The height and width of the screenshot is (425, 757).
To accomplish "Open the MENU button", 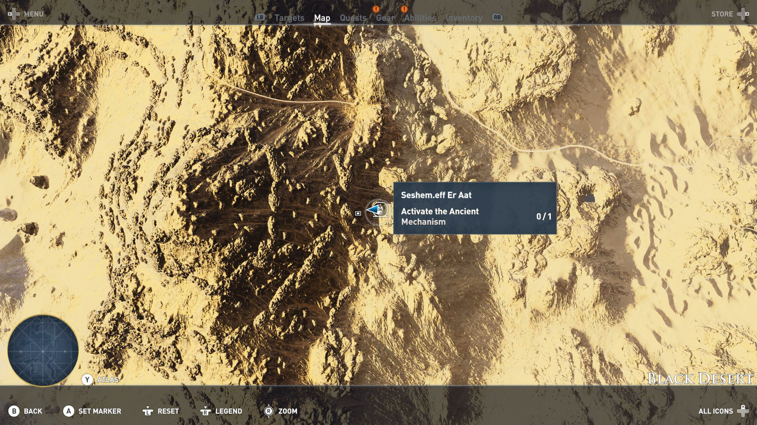I will 34,14.
